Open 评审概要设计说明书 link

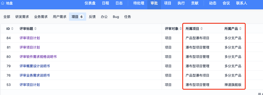click(35, 66)
